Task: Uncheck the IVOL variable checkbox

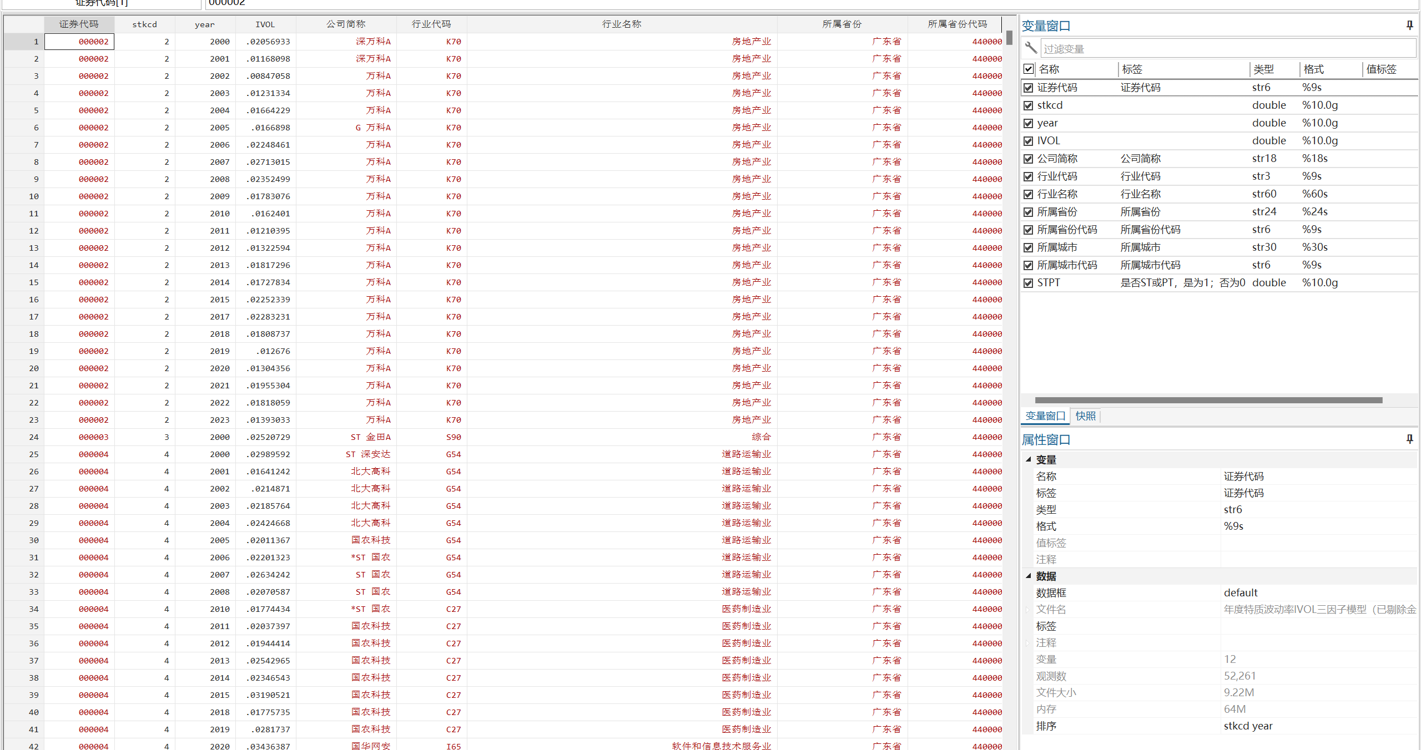Action: tap(1029, 141)
